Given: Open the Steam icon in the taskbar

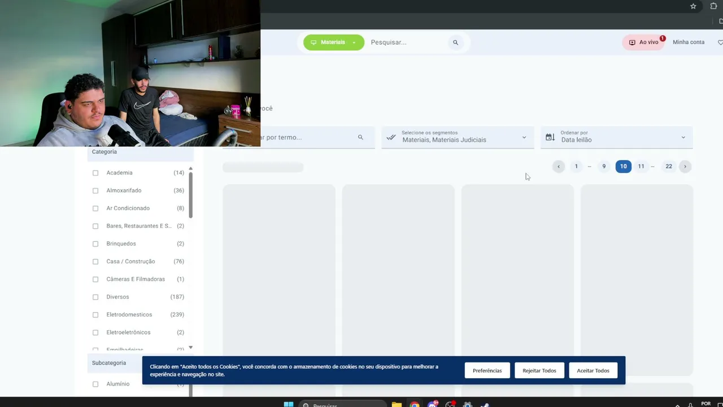Looking at the screenshot, I should [485, 404].
